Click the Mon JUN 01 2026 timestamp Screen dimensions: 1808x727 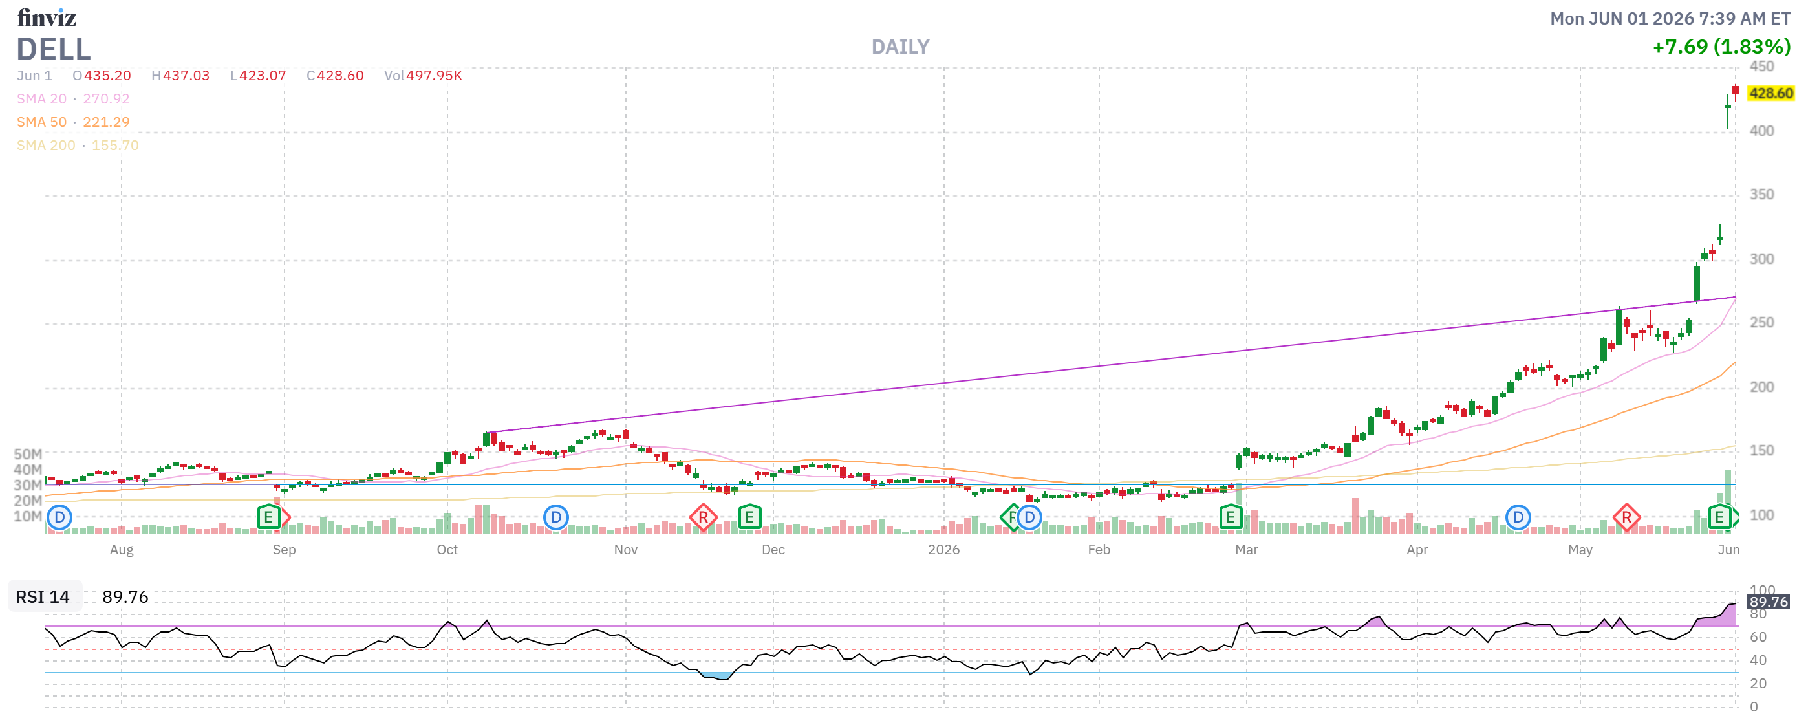tap(1670, 19)
